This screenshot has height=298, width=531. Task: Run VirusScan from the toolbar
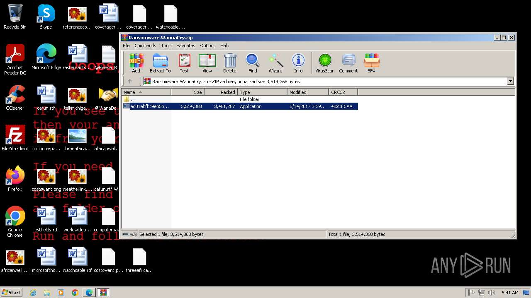(325, 63)
